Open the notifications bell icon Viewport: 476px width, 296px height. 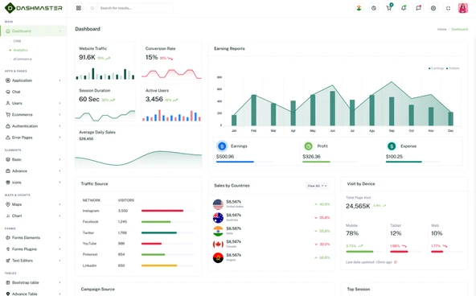tap(404, 8)
